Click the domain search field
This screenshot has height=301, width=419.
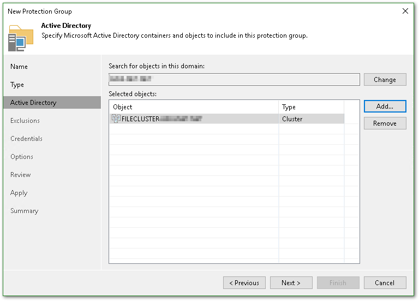click(x=234, y=79)
